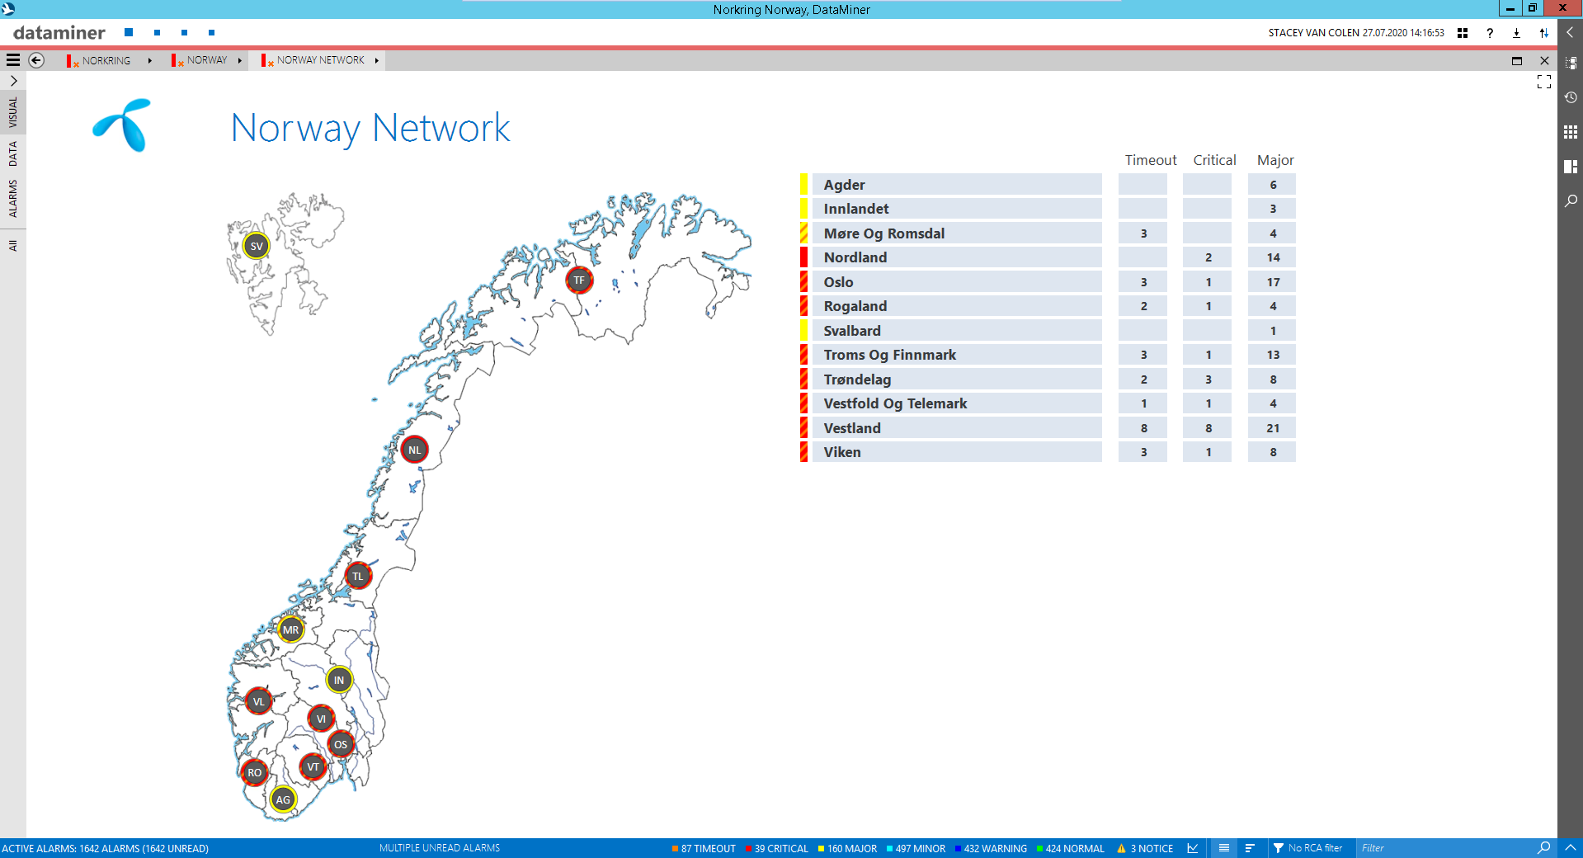Open the Oslo region row
This screenshot has width=1583, height=858.
(x=956, y=282)
